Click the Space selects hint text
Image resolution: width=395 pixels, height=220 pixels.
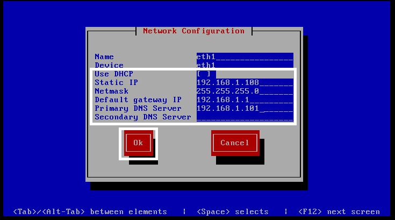click(232, 211)
